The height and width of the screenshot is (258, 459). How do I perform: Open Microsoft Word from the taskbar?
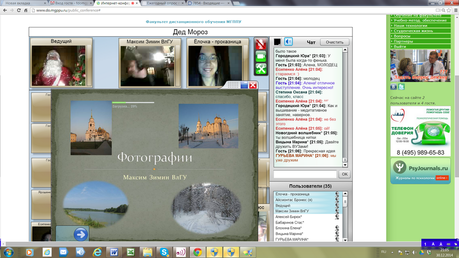tap(113, 252)
